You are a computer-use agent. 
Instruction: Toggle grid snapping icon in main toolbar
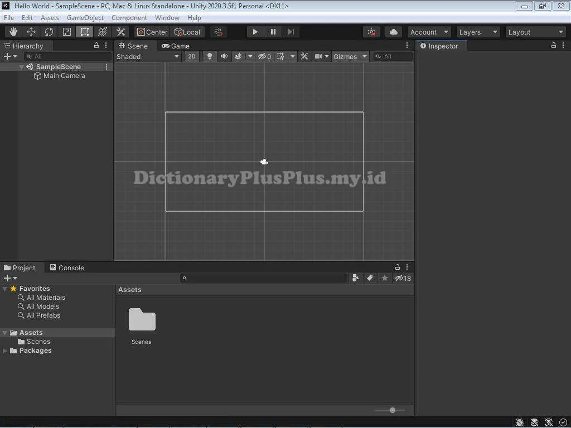(x=219, y=32)
